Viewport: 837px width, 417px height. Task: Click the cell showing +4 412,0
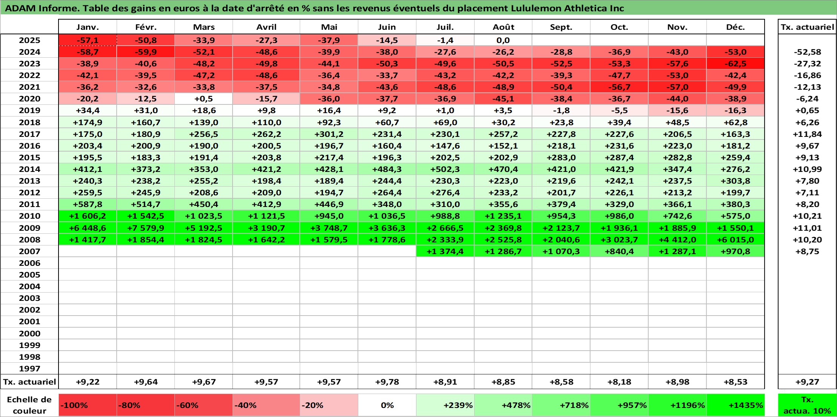[x=677, y=240]
